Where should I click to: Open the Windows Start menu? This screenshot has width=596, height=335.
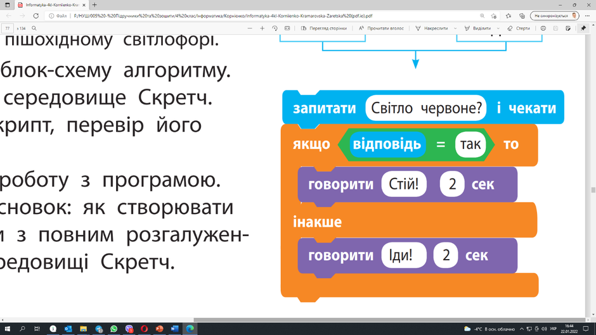click(x=7, y=329)
